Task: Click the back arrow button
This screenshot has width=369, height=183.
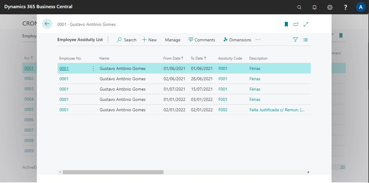Action: click(47, 24)
